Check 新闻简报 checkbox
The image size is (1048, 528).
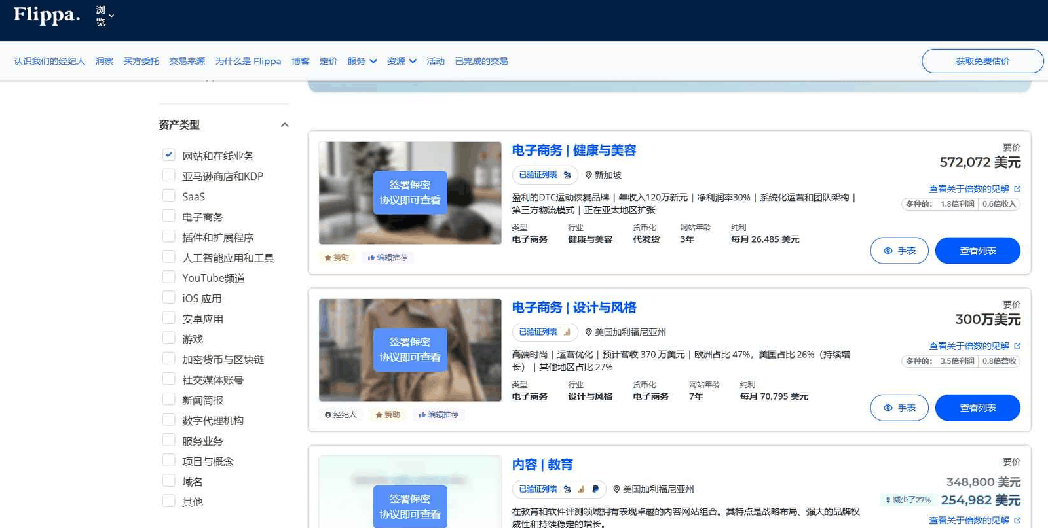[x=168, y=399]
